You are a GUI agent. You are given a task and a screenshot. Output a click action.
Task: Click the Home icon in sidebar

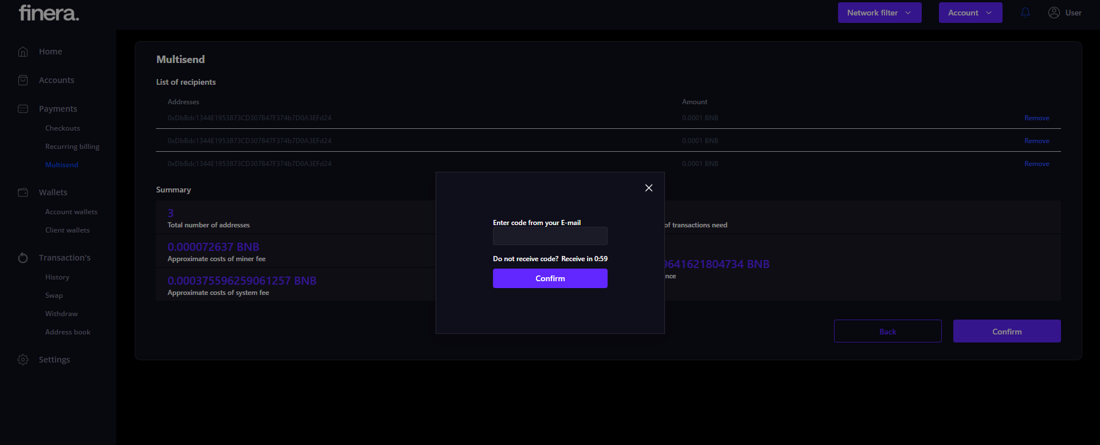click(x=23, y=52)
